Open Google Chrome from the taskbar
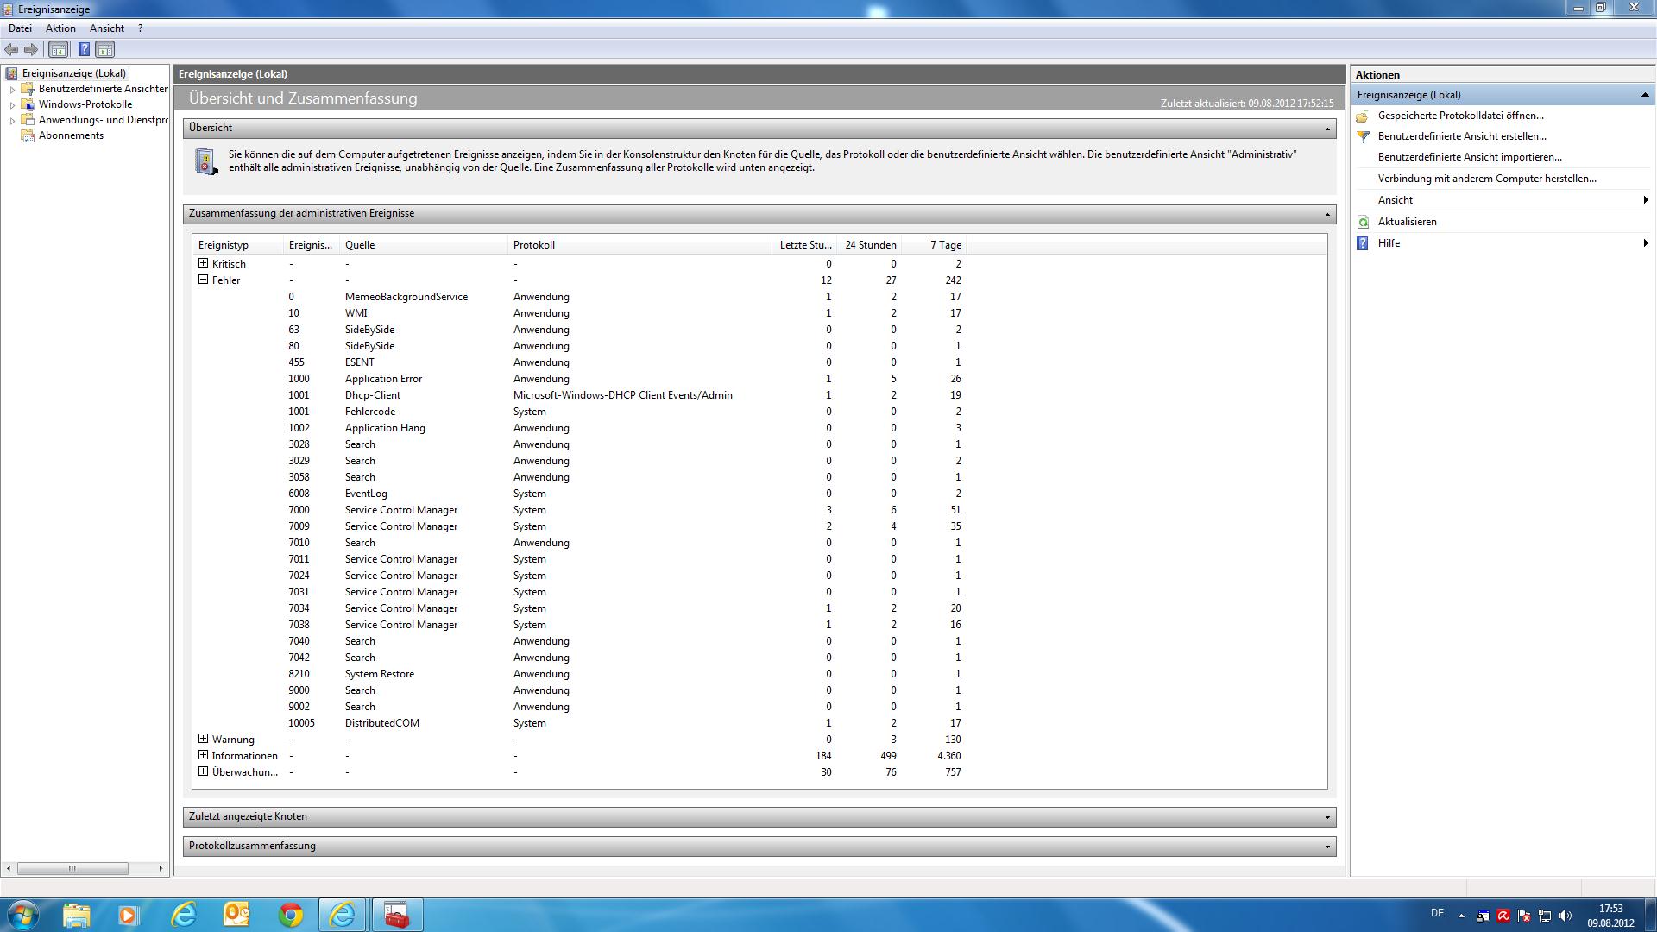This screenshot has height=932, width=1657. [x=290, y=915]
